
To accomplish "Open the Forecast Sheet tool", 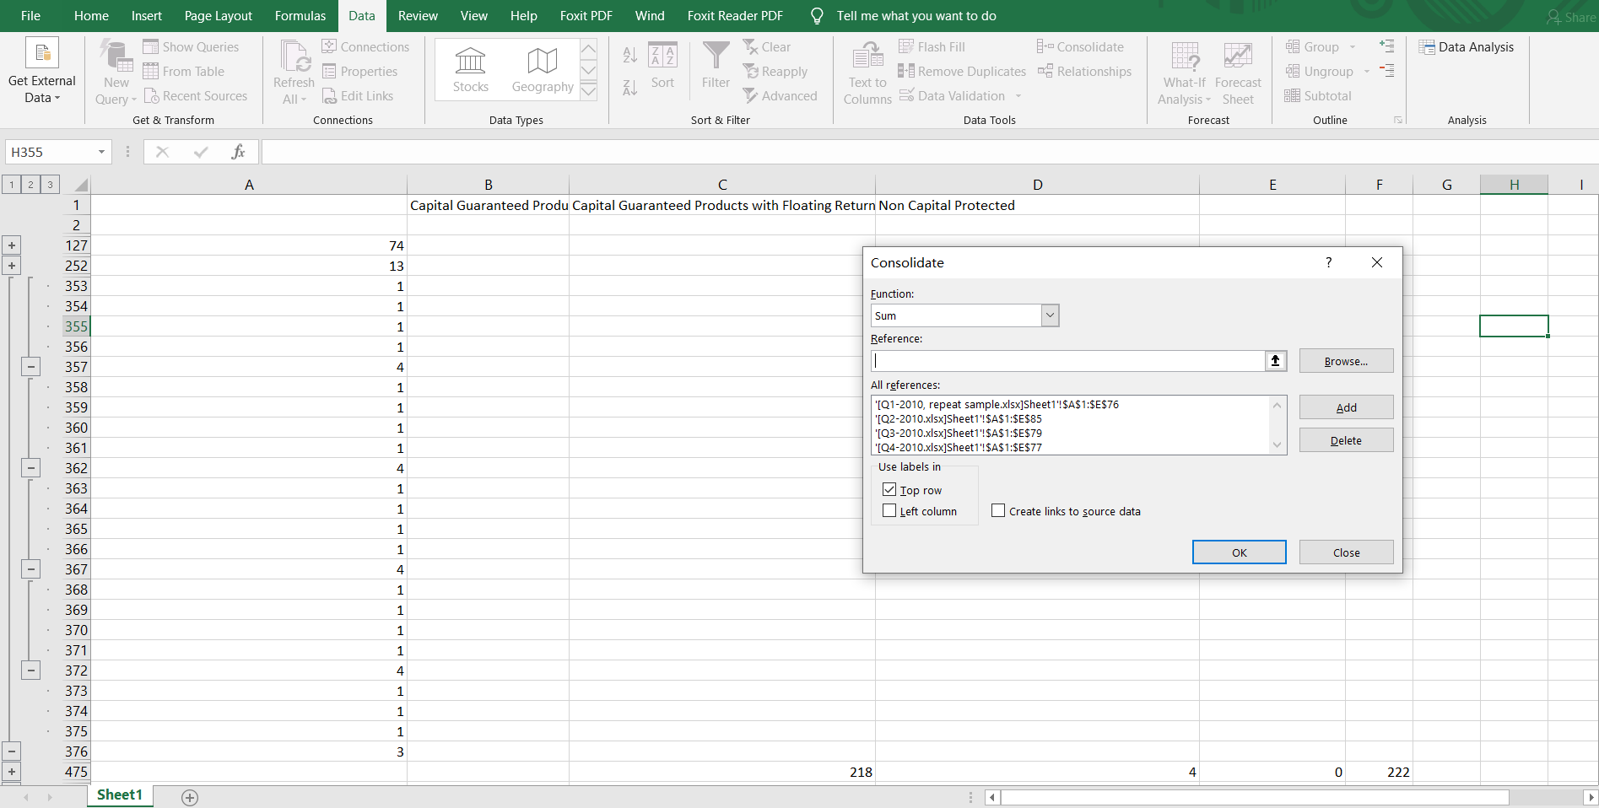I will coord(1238,73).
